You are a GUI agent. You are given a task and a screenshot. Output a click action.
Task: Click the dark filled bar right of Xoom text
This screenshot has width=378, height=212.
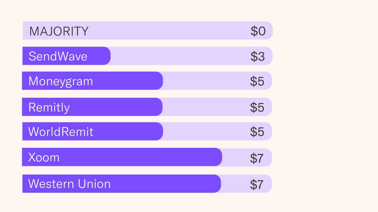tap(141, 157)
